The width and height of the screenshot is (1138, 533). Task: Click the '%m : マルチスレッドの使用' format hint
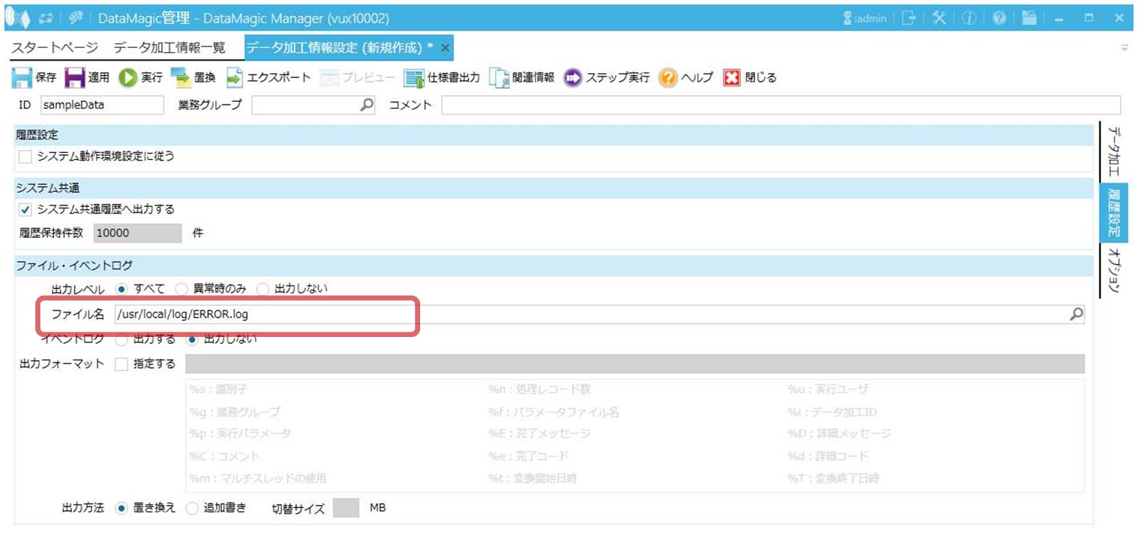click(258, 479)
